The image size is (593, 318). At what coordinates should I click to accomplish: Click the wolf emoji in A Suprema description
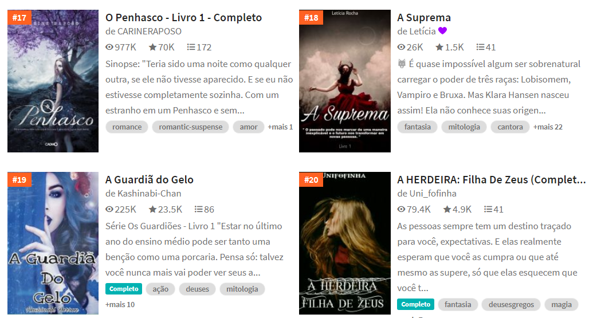point(402,64)
